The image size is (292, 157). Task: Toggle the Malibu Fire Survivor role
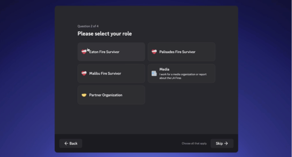[111, 73]
